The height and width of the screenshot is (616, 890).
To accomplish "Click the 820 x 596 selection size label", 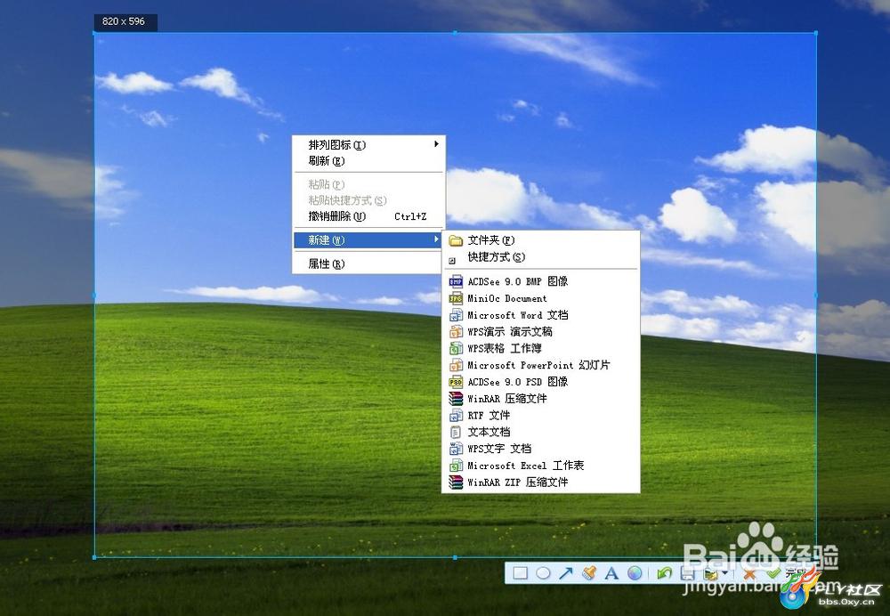I will point(125,22).
